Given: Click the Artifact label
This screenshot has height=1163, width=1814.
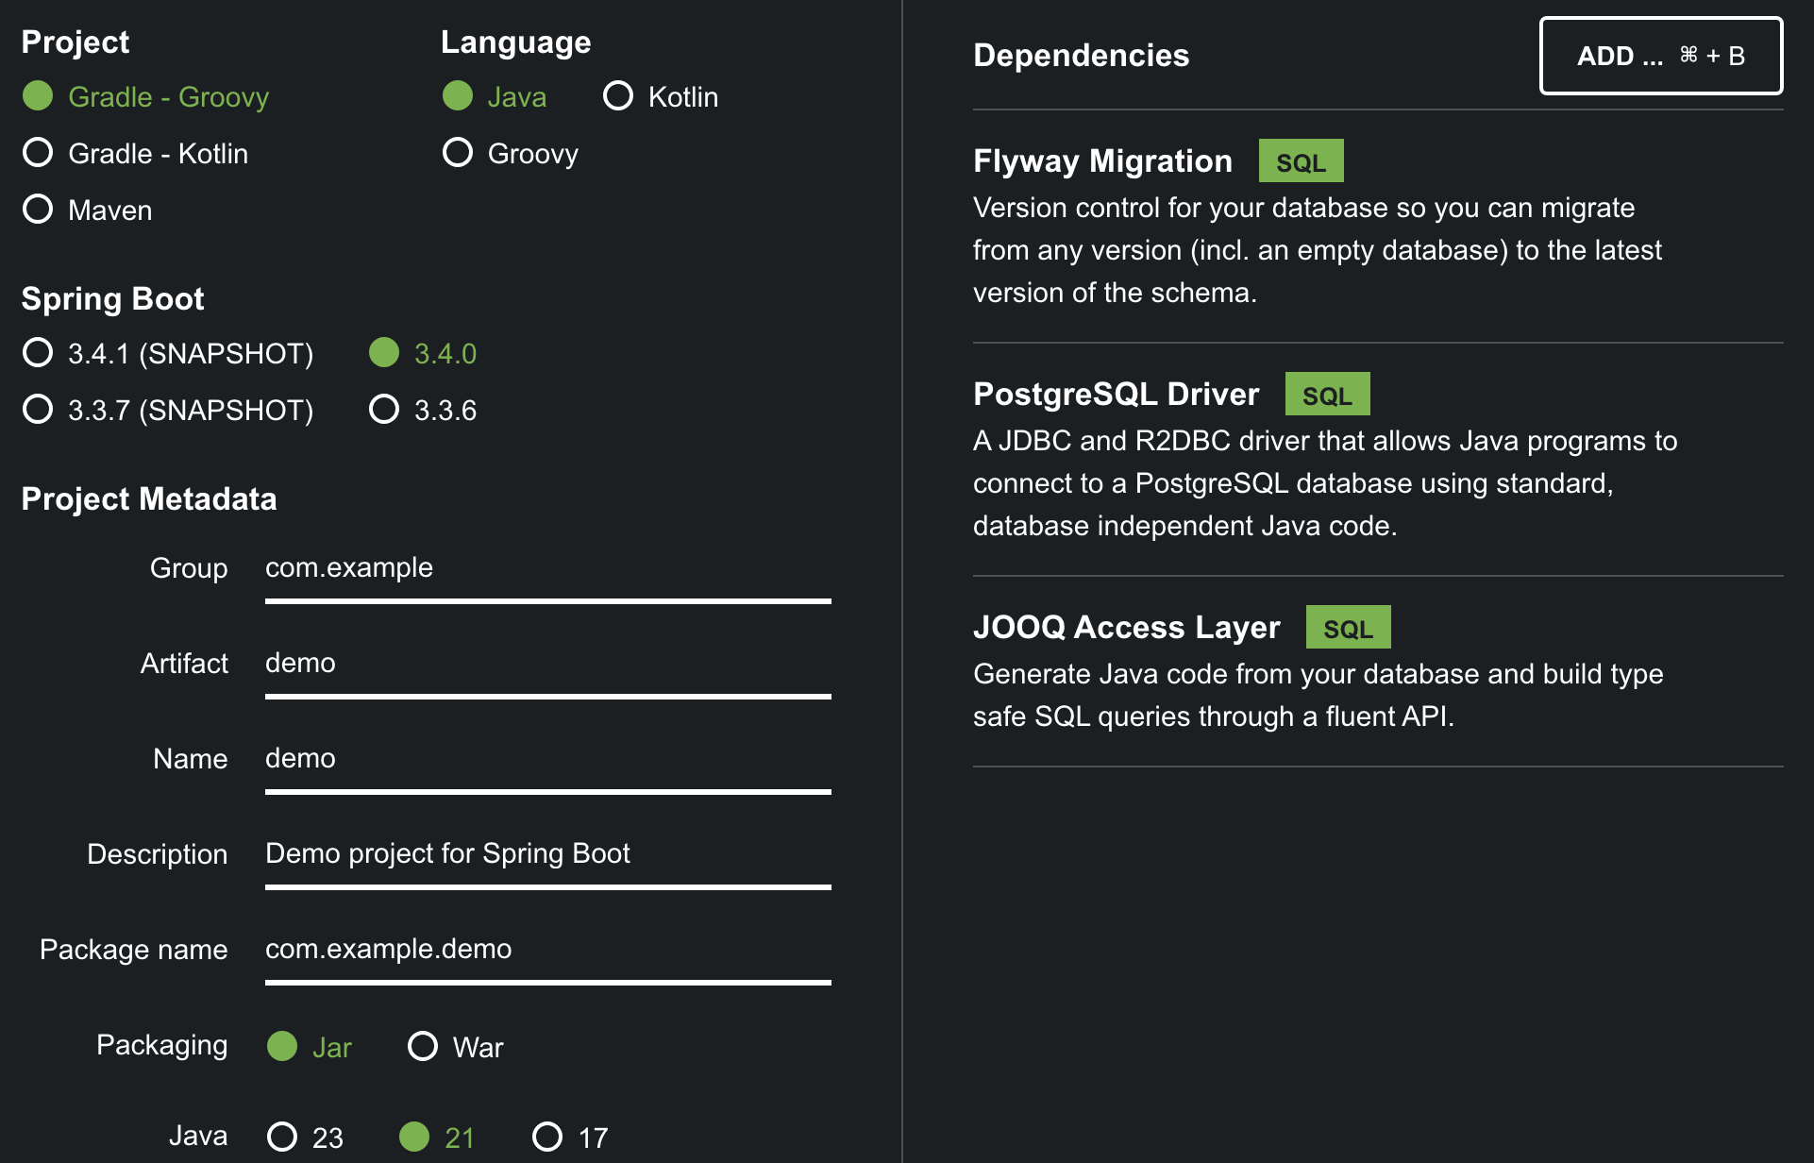Looking at the screenshot, I should pyautogui.click(x=184, y=664).
